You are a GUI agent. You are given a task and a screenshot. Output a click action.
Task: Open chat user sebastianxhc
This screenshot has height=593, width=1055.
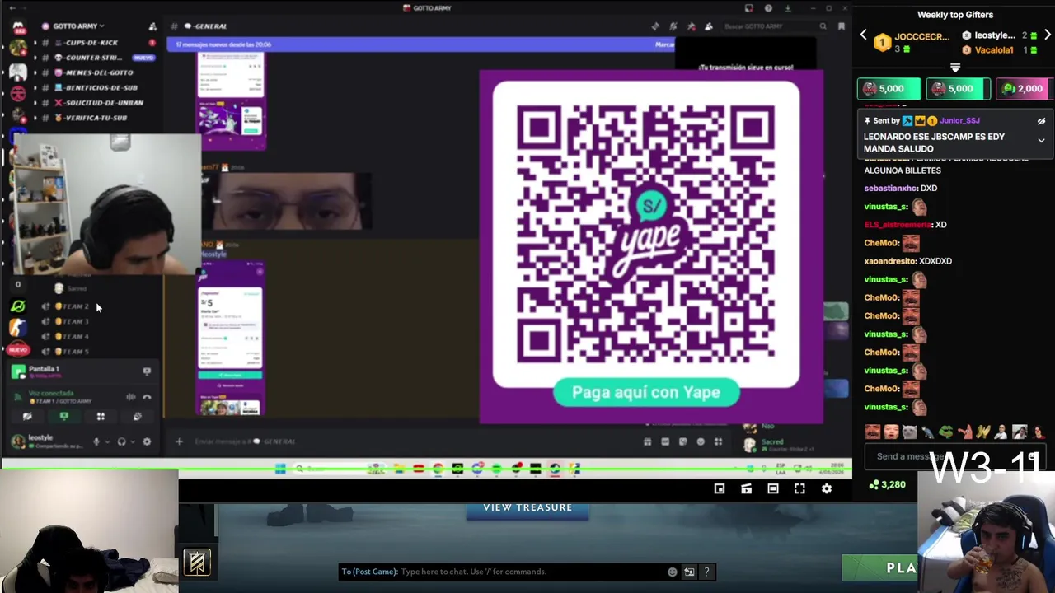(x=890, y=189)
